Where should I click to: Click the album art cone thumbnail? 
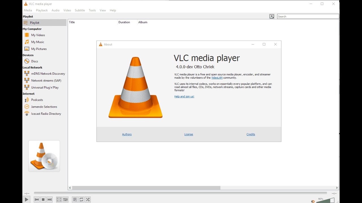point(44,156)
